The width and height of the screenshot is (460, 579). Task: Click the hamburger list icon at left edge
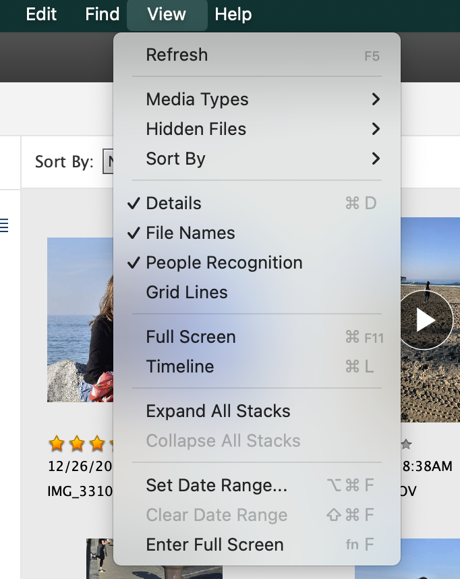pos(4,225)
